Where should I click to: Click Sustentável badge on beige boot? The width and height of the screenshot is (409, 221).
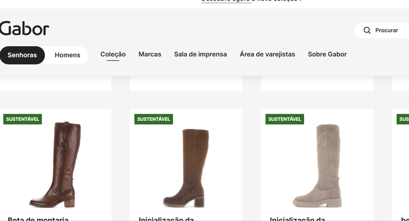(284, 119)
